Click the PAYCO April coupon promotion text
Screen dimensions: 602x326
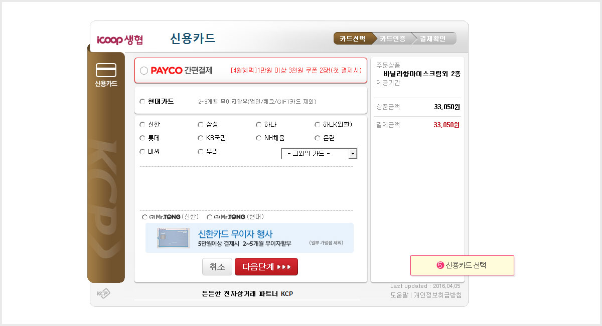[296, 71]
